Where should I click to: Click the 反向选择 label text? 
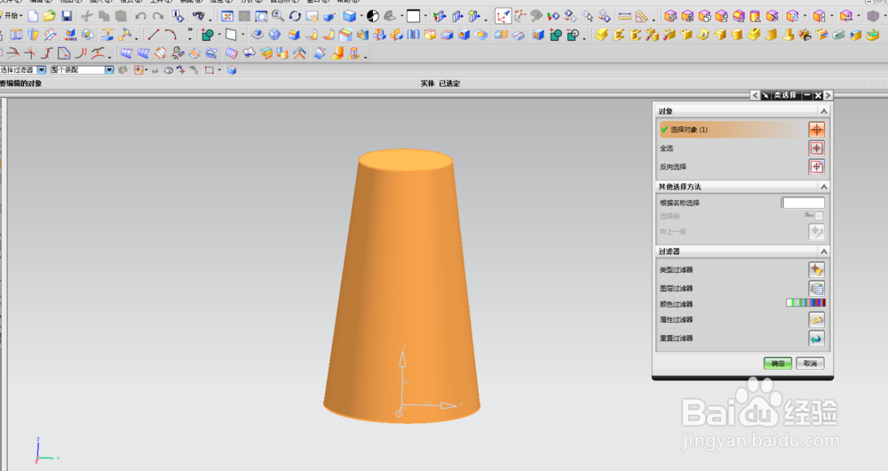click(673, 167)
